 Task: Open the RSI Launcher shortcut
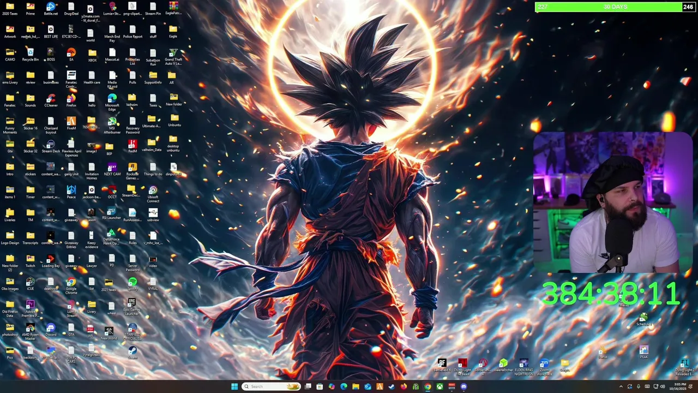point(111,213)
